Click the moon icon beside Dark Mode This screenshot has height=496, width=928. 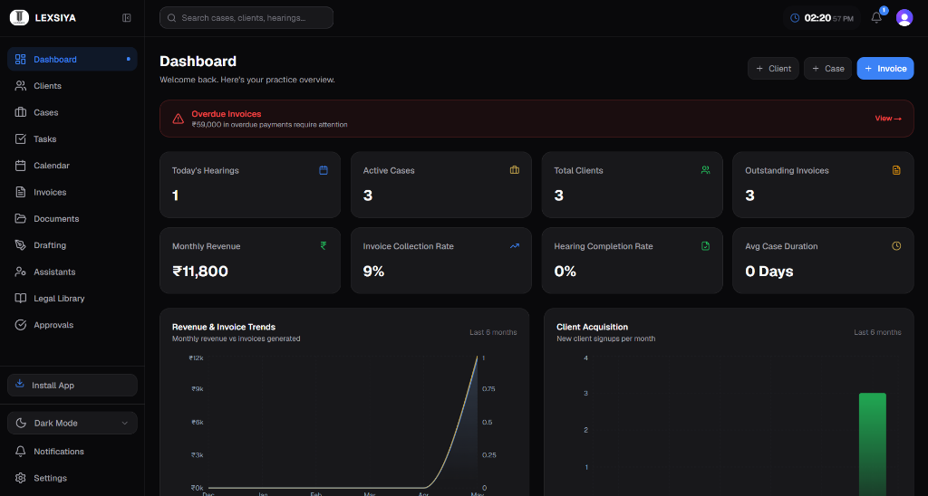[21, 424]
